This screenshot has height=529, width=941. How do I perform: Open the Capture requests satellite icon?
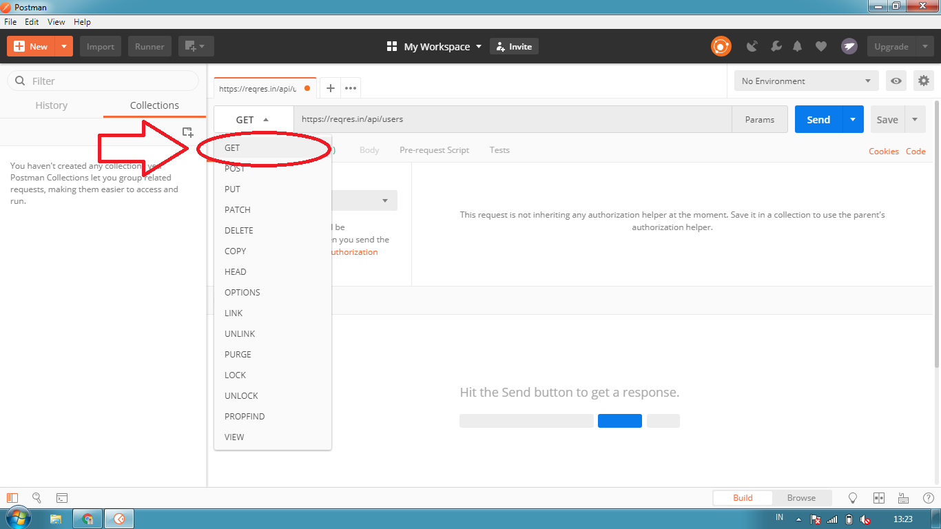click(x=752, y=46)
